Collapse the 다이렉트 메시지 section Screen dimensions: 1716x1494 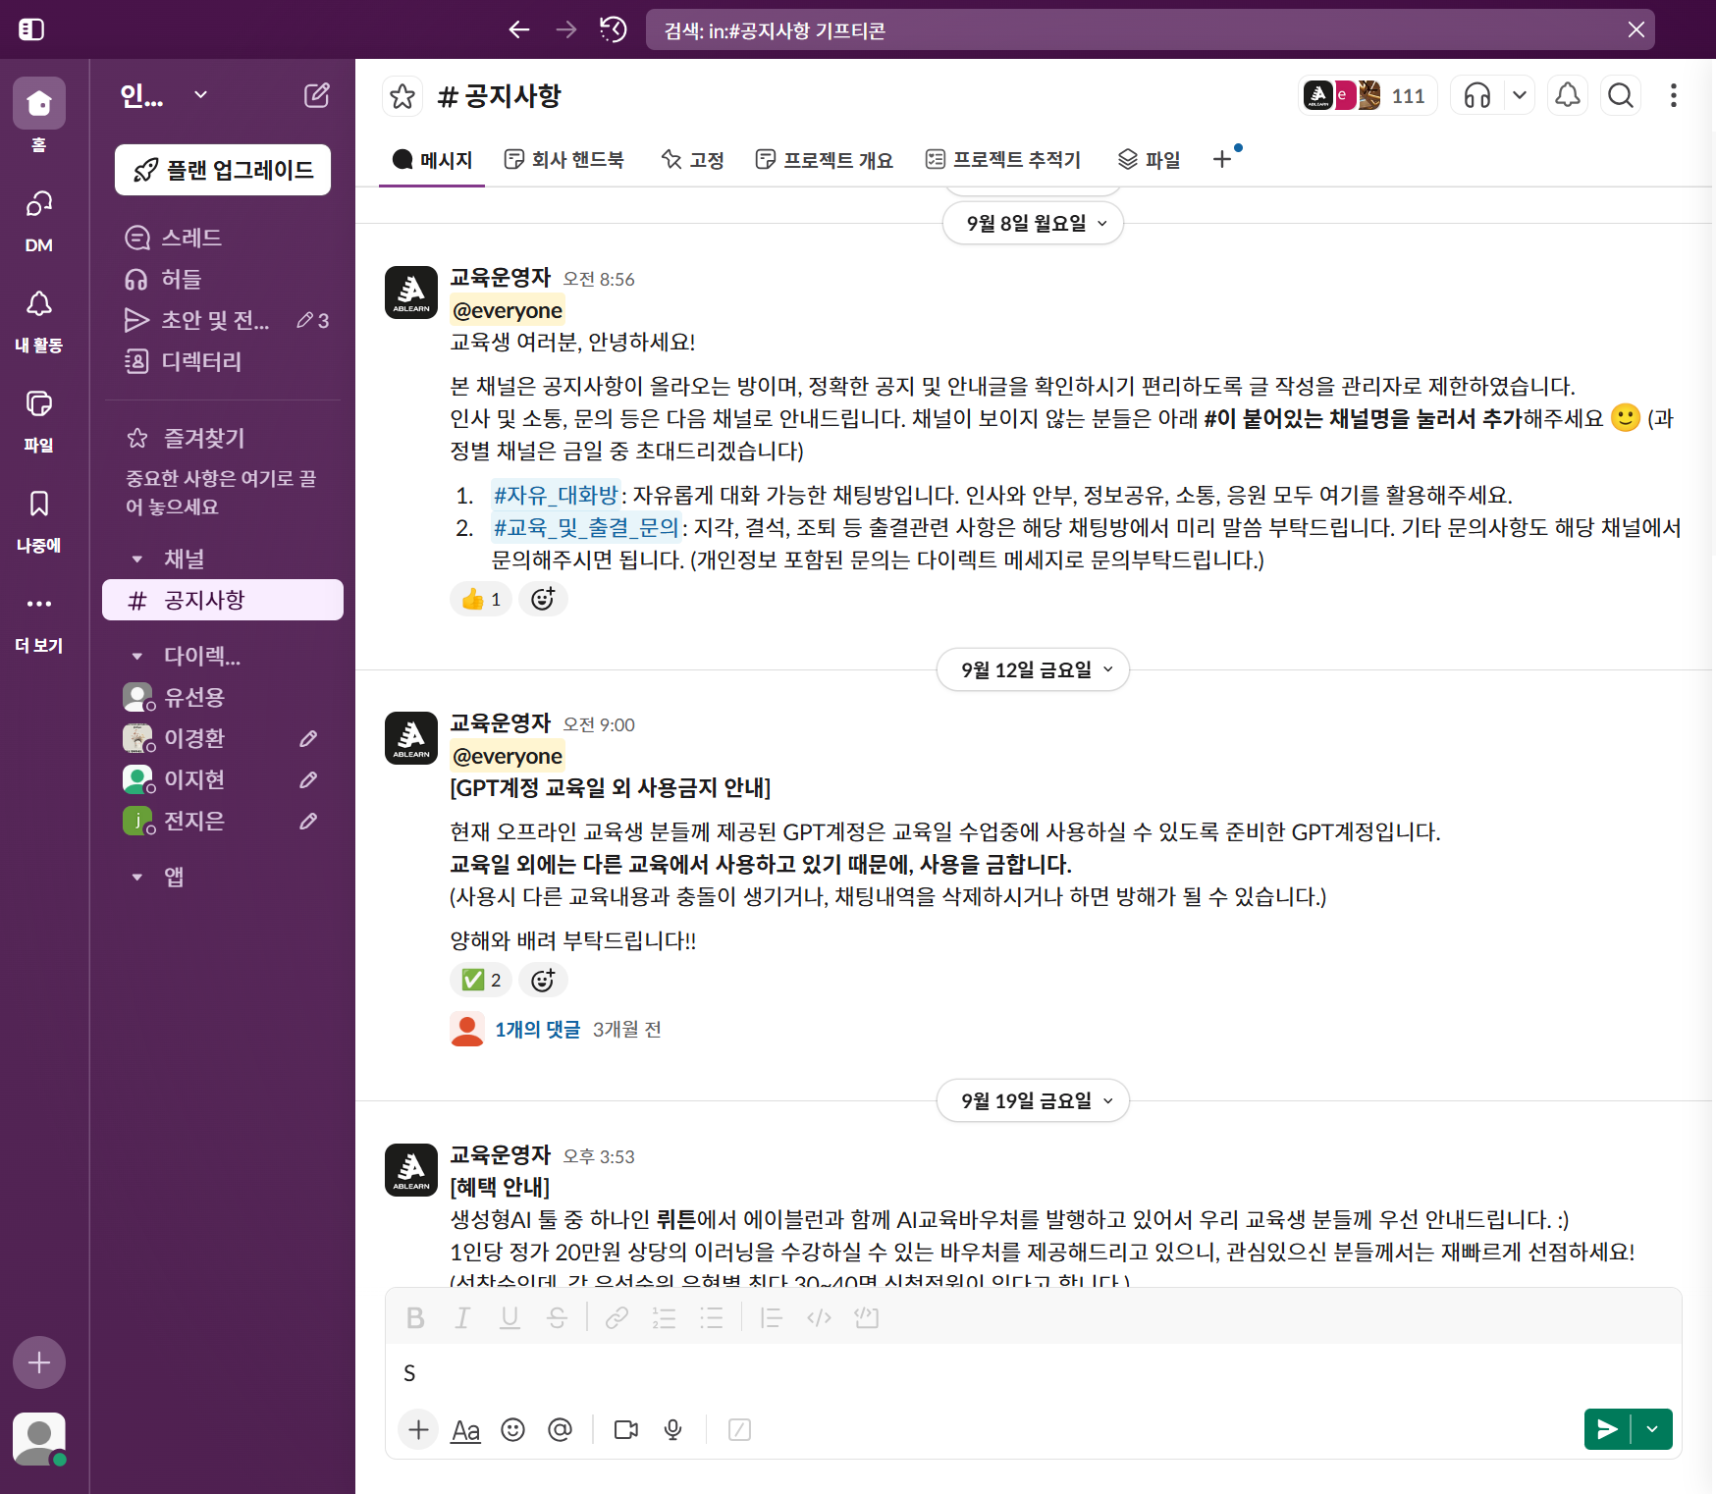tap(137, 656)
